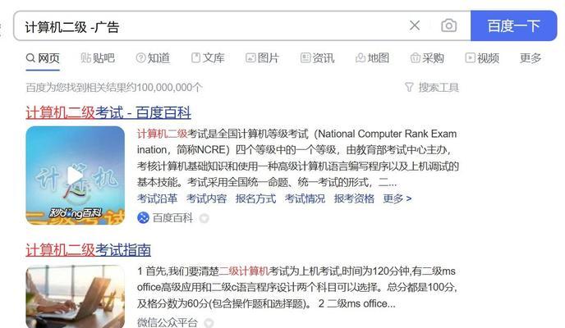Select the 网页 tab

tap(43, 58)
